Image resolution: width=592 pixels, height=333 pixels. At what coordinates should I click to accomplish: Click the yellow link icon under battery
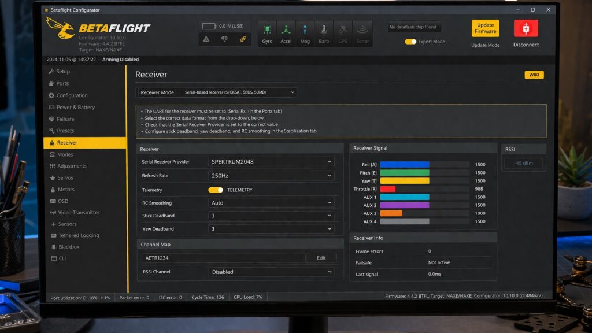tap(243, 39)
